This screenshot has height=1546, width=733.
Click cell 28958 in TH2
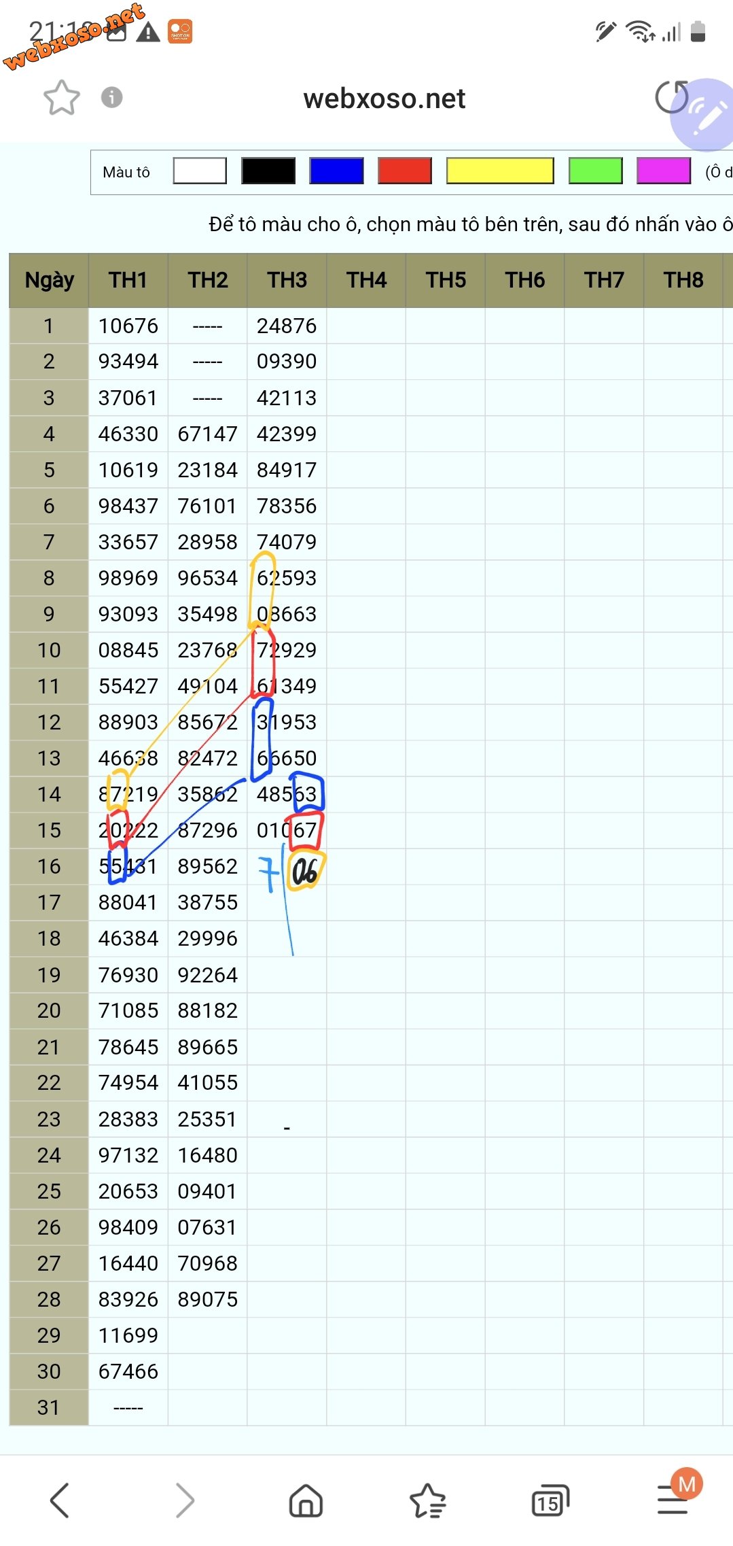point(208,542)
